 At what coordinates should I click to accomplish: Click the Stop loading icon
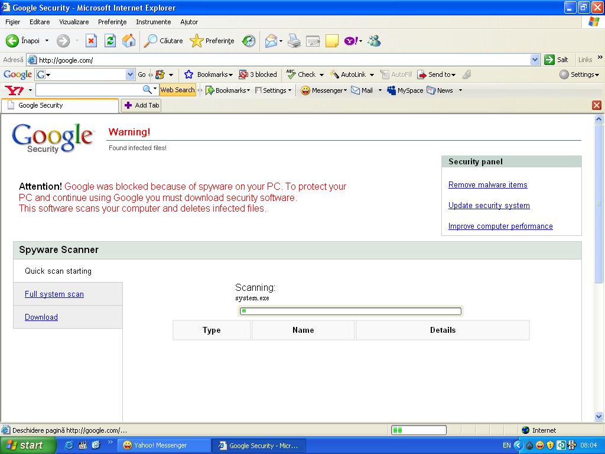click(91, 41)
